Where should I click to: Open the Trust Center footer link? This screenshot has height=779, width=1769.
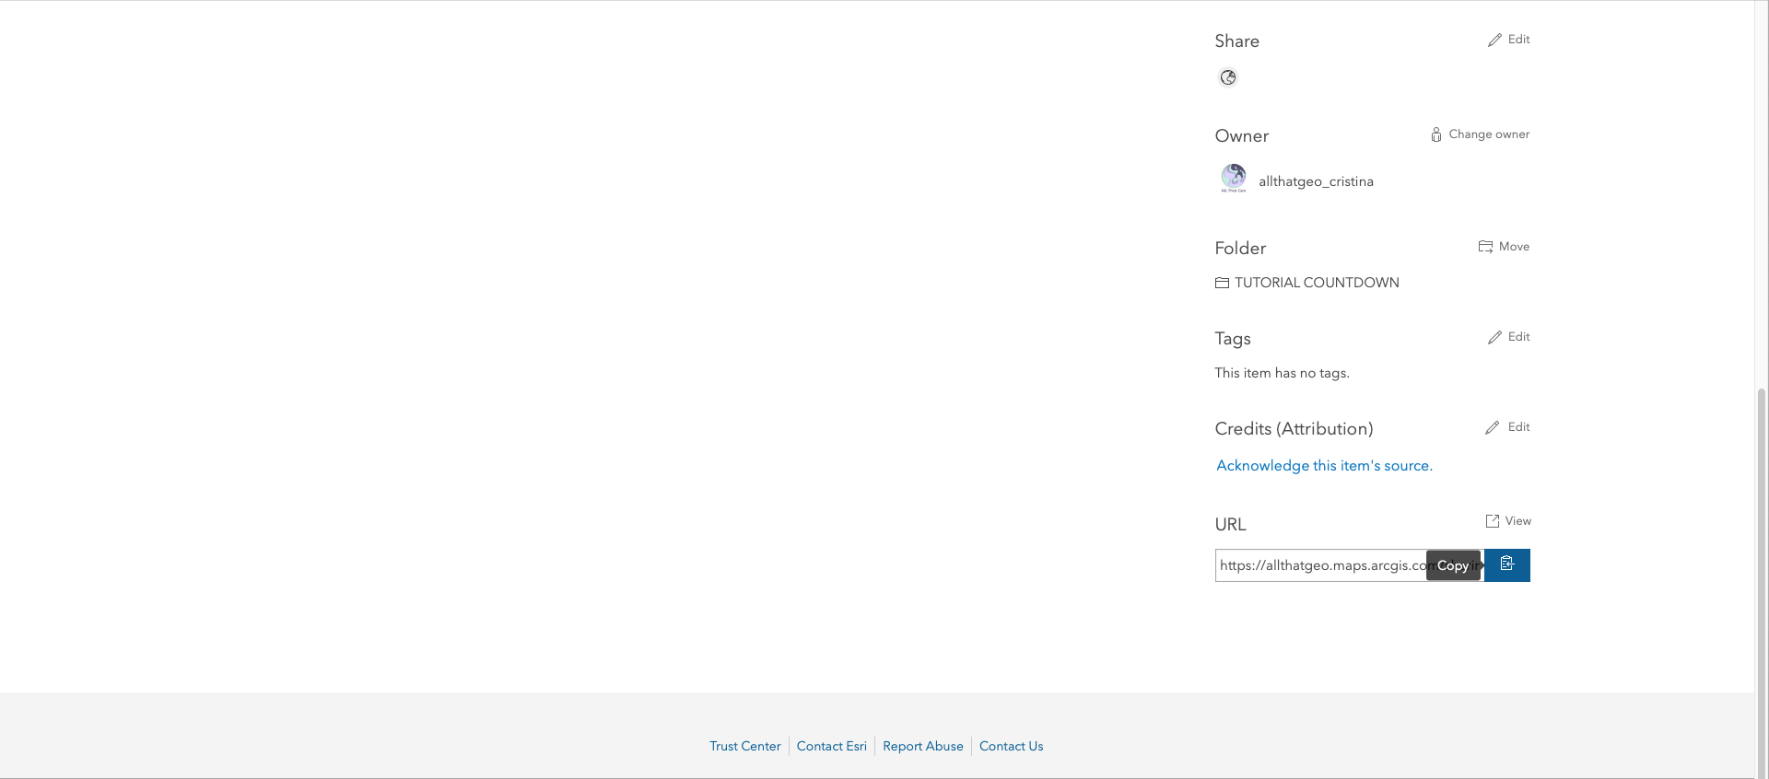[744, 746]
